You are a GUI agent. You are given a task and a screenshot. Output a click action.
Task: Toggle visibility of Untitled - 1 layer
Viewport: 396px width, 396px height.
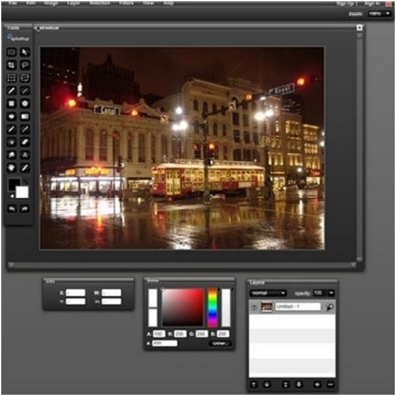(254, 307)
